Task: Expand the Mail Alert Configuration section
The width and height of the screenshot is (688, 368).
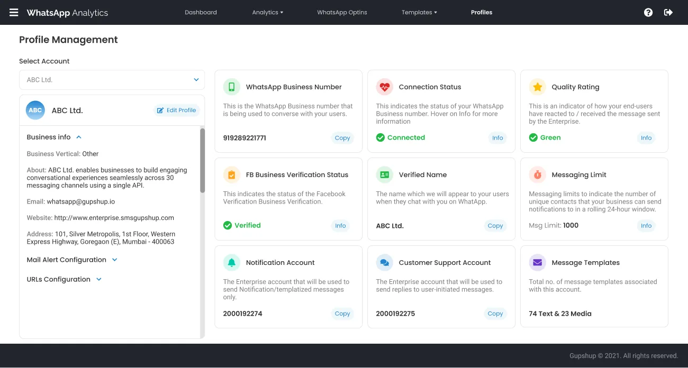Action: point(72,260)
